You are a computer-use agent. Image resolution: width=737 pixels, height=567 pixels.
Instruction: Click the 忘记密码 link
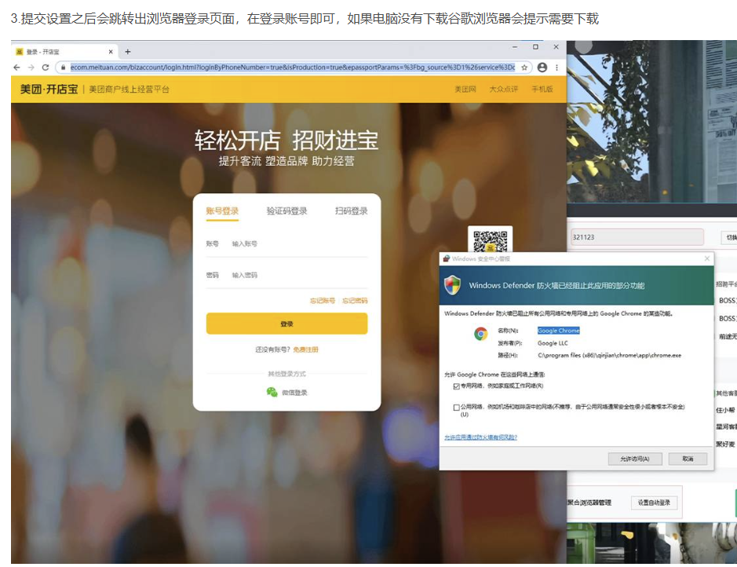coord(355,301)
